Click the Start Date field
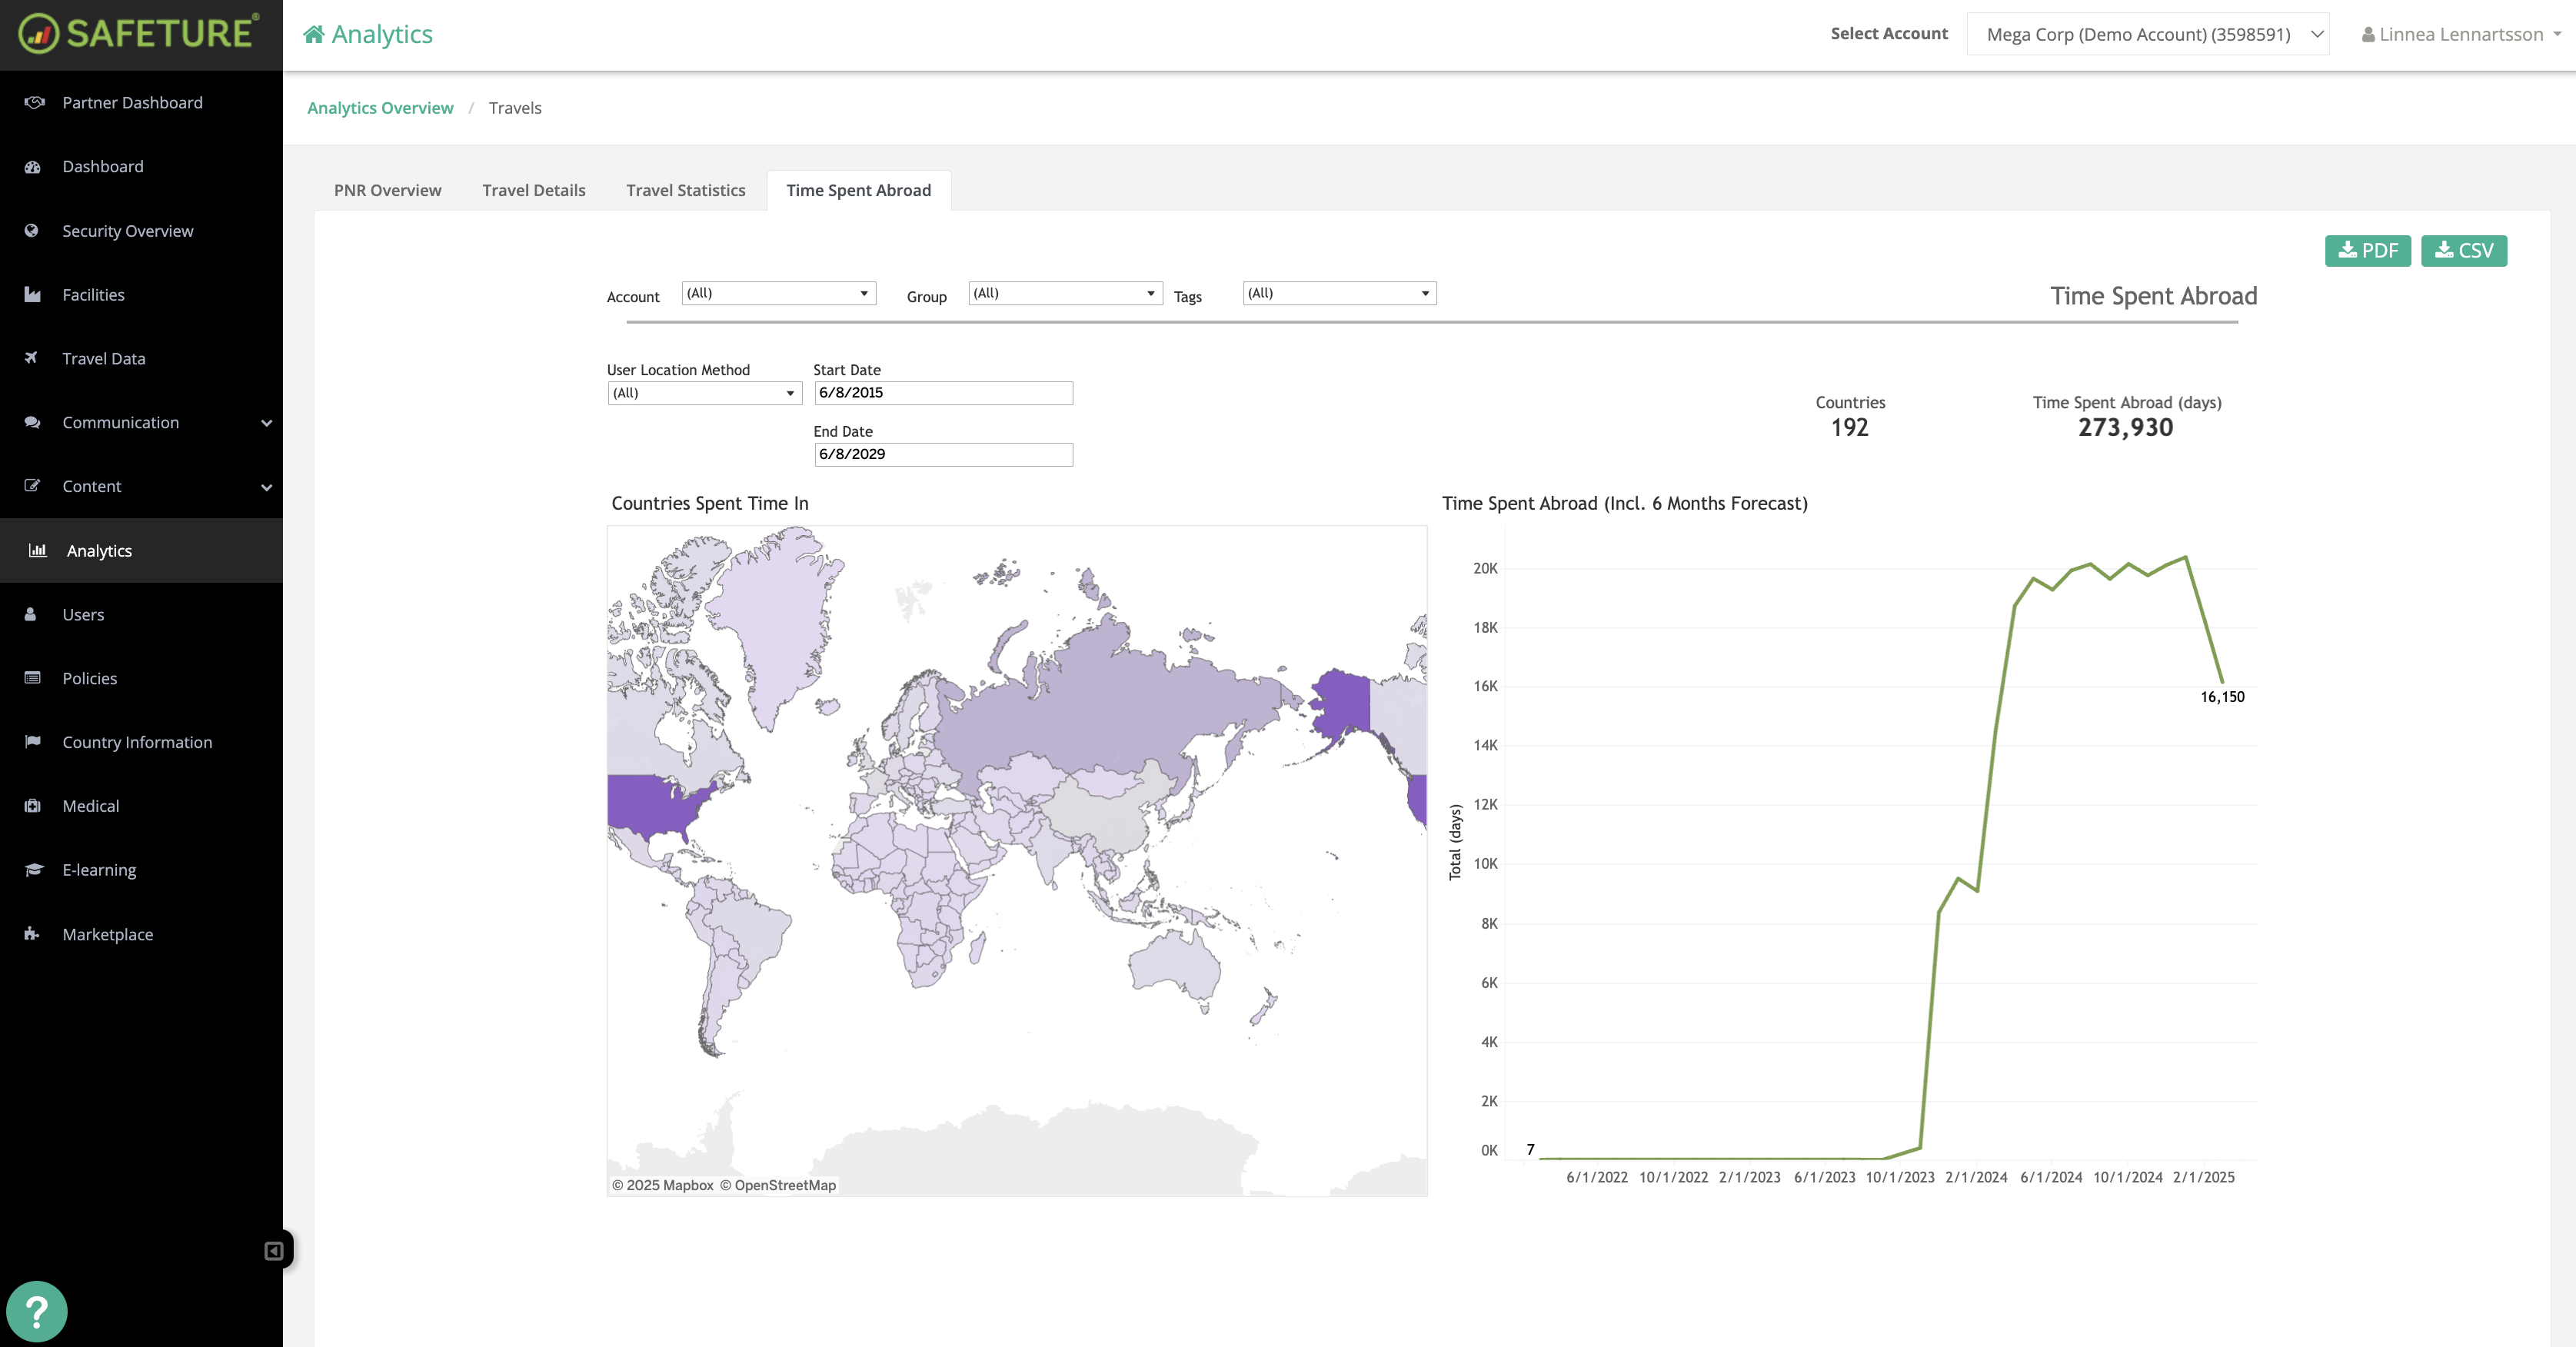The image size is (2576, 1347). [942, 393]
